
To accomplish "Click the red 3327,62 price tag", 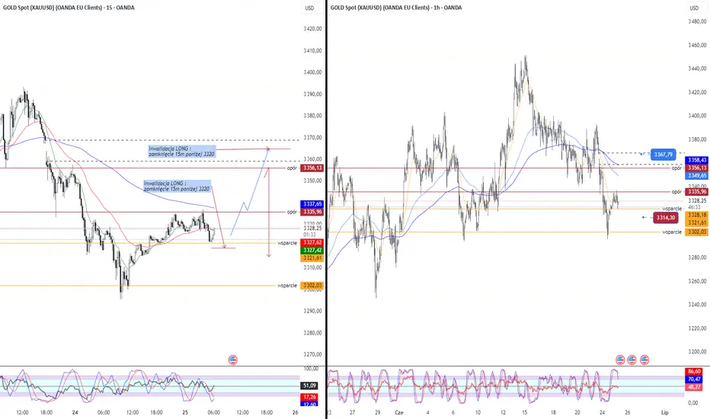I will (312, 243).
